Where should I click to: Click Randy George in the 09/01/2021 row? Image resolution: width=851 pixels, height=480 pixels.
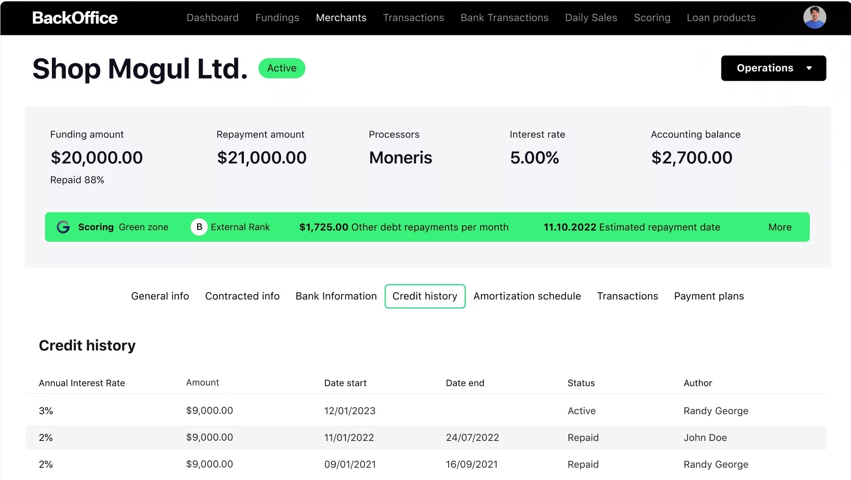click(x=715, y=464)
